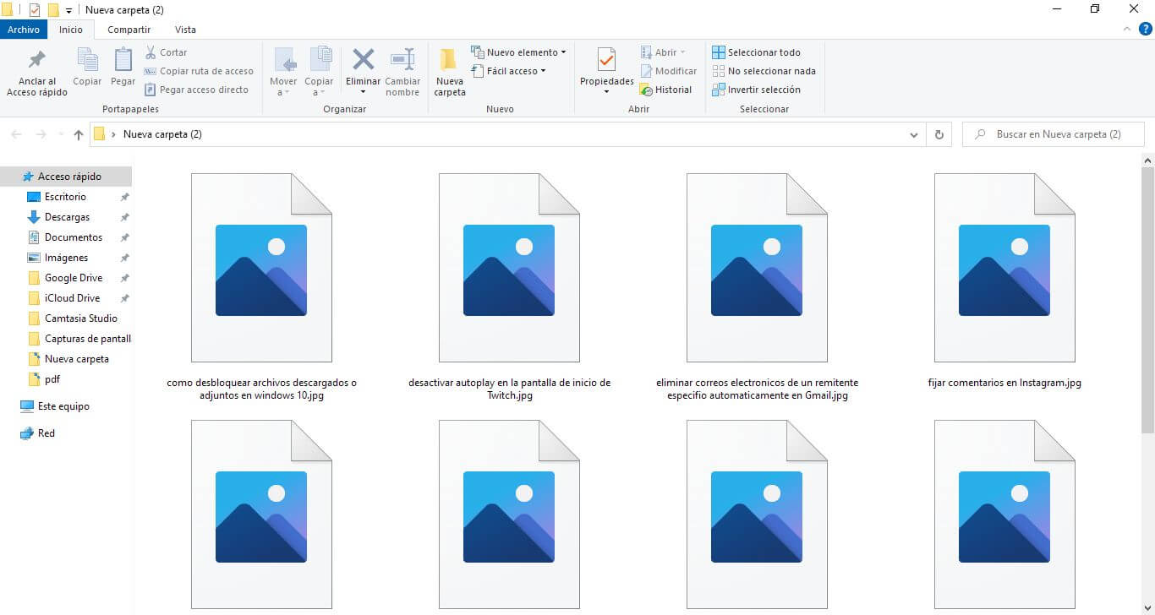Viewport: 1155px width, 615px height.
Task: Select the desactivar autoplay Twitch.jpg thumbnail
Action: (x=509, y=268)
